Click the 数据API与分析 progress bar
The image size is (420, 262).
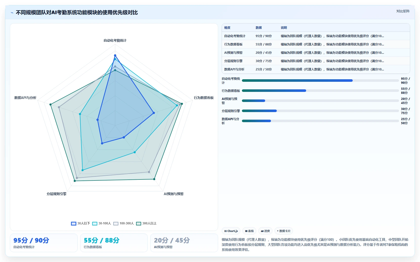click(320, 121)
